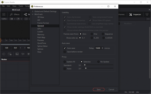Click the Inspector wrench and screwdriver icon
This screenshot has width=151, height=94.
click(131, 14)
